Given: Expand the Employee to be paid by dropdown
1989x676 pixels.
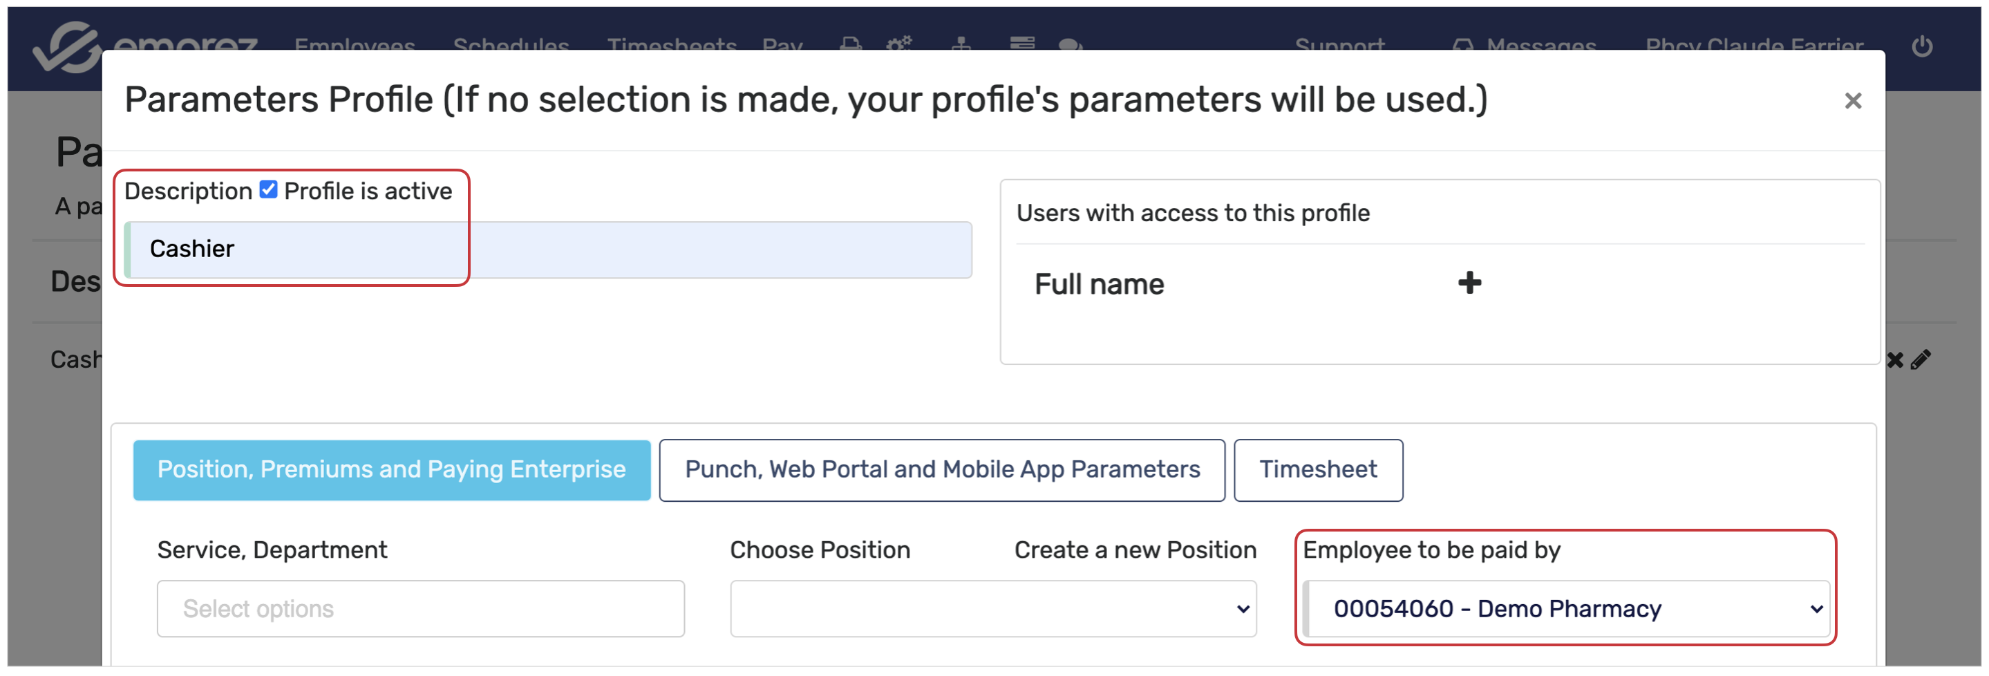Looking at the screenshot, I should [1567, 609].
